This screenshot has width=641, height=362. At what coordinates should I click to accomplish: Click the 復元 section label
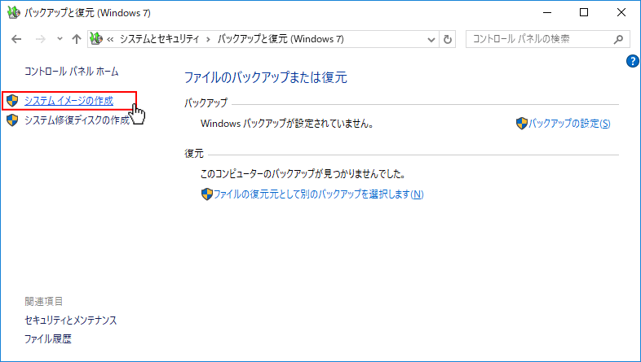click(x=194, y=154)
